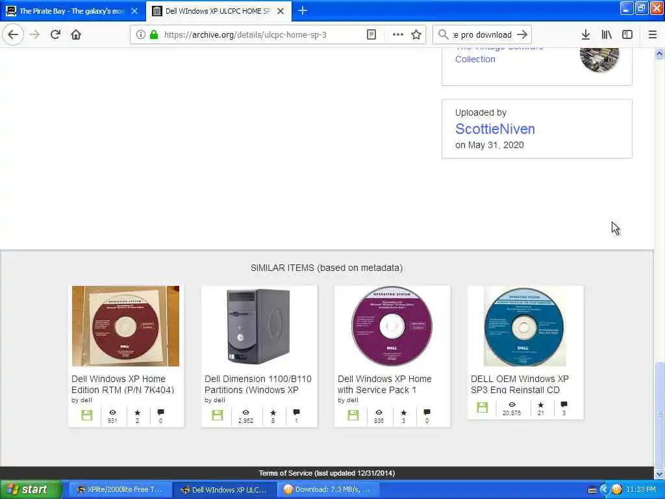The image size is (665, 499).
Task: Click the purple Dell XP SP1 disc image
Action: 392,326
